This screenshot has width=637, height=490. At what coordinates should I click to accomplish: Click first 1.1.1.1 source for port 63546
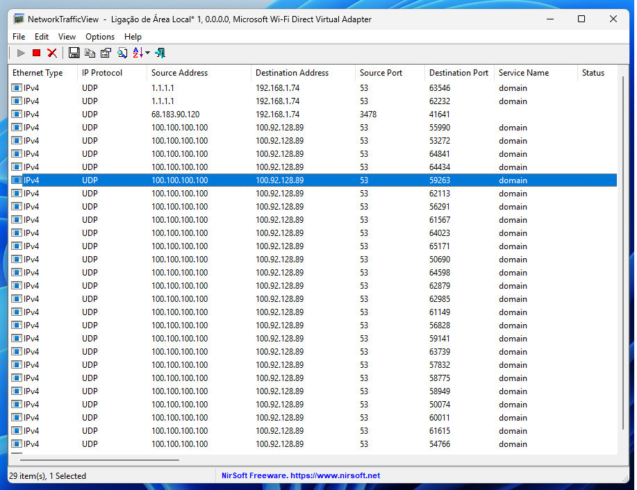click(163, 87)
